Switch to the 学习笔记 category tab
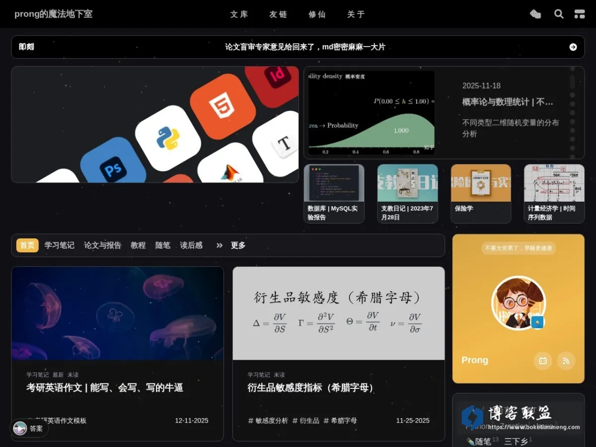596x447 pixels. pyautogui.click(x=59, y=245)
